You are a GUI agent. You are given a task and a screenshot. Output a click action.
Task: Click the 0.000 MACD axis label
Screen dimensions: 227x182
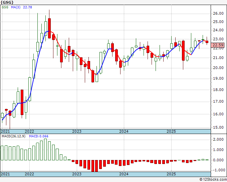(x=218, y=160)
